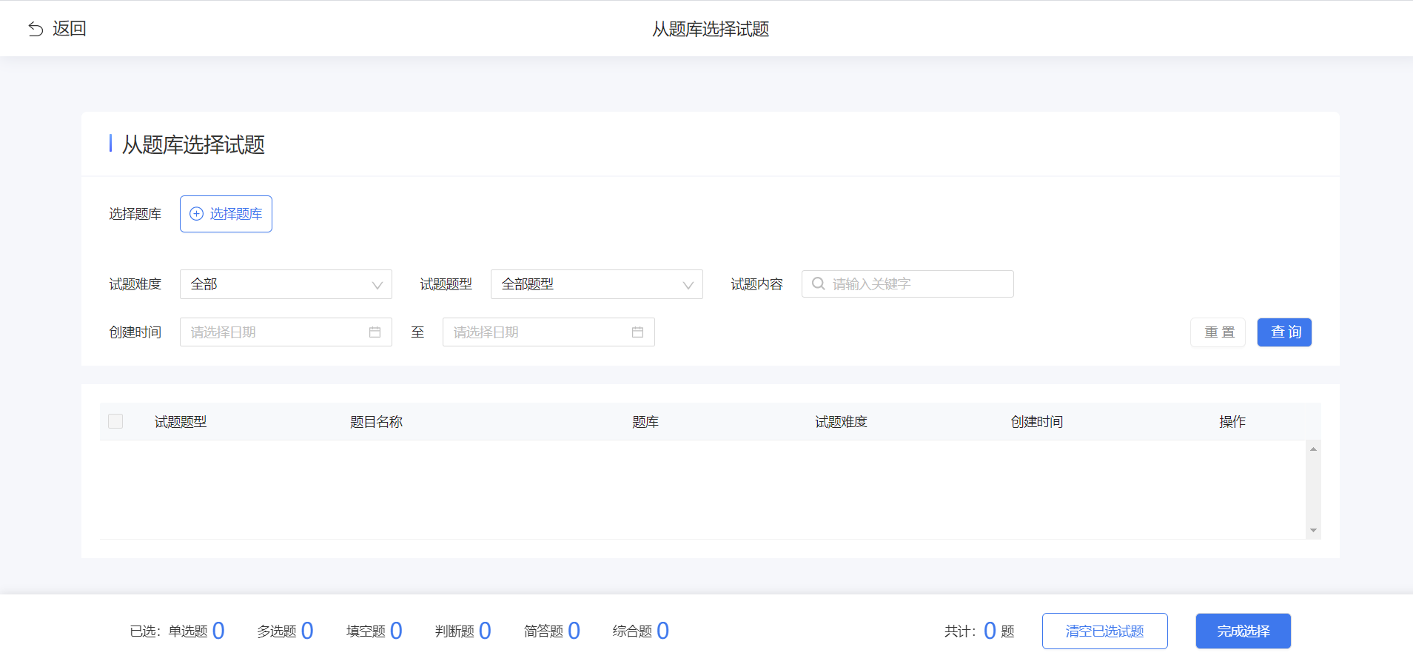Viewport: 1413px width, 664px height.
Task: Expand the 试题难度 dropdown chevron
Action: (377, 285)
